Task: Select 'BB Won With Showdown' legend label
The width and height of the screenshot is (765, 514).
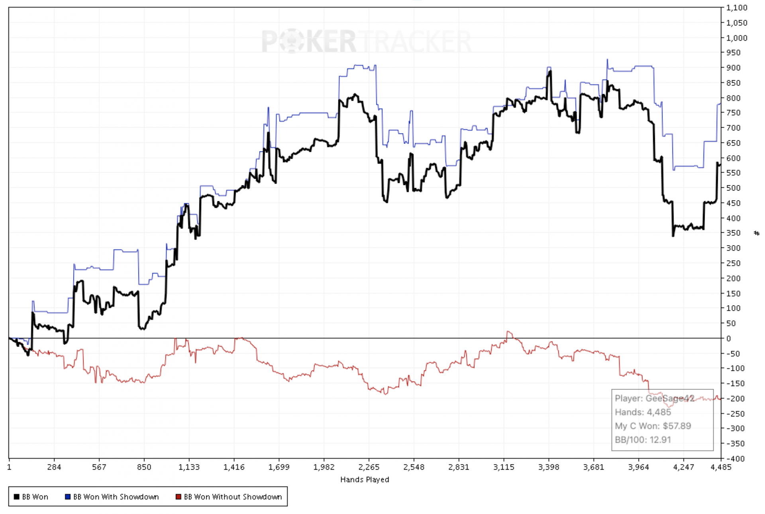Action: click(x=116, y=497)
